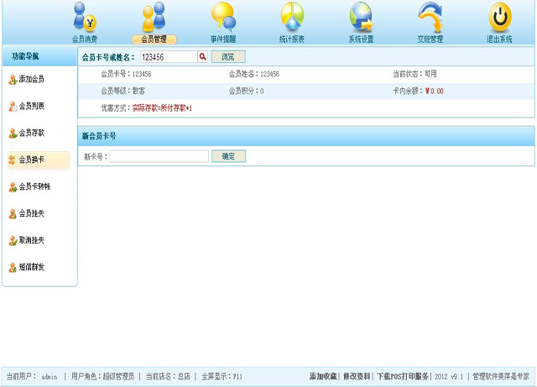
Task: Click the 交班管理 arrow icon
Action: (430, 17)
